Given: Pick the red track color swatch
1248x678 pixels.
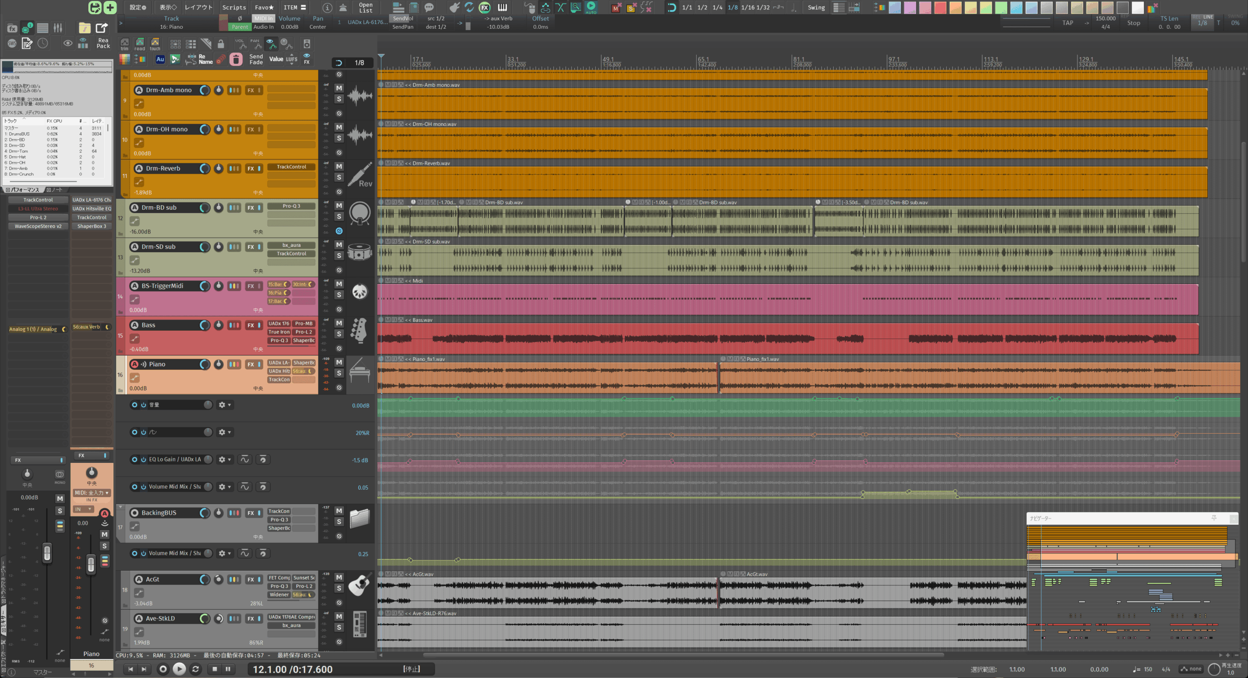Looking at the screenshot, I should (940, 7).
